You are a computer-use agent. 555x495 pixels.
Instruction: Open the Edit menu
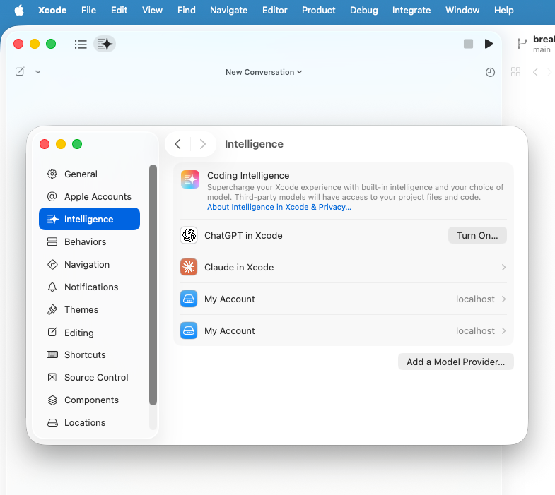[x=119, y=11]
